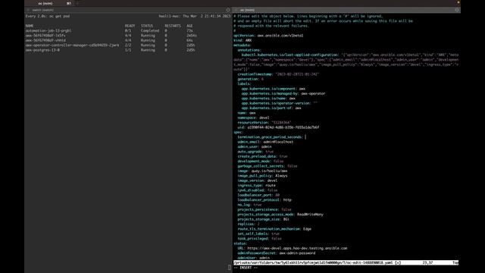The height and width of the screenshot is (273, 485).
Task: Click the watch pane title bar
Action: click(128, 10)
